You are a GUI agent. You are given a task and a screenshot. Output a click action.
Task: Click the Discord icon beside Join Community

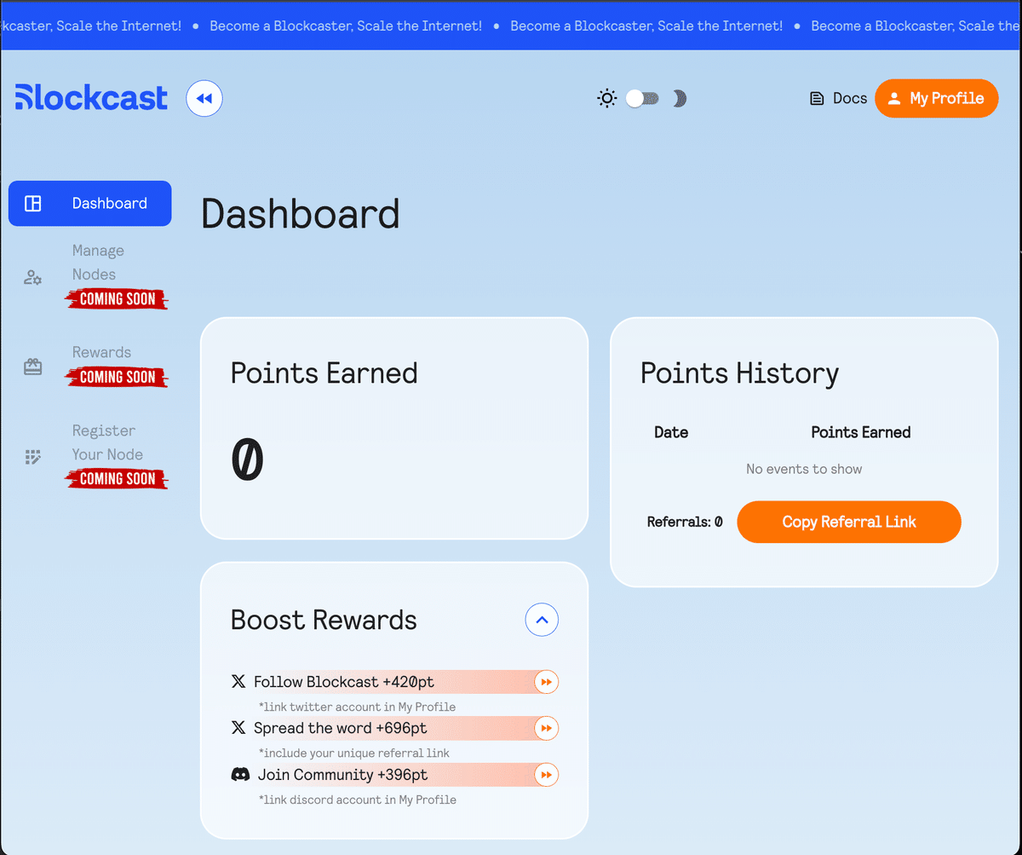pos(239,774)
